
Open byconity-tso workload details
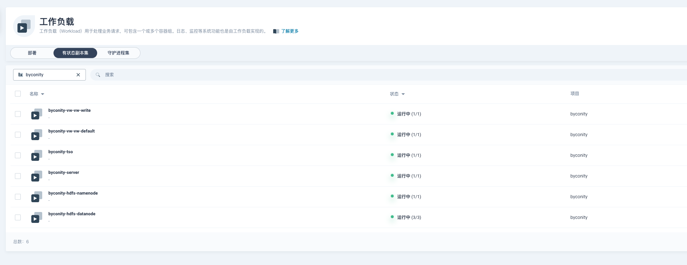click(x=60, y=152)
